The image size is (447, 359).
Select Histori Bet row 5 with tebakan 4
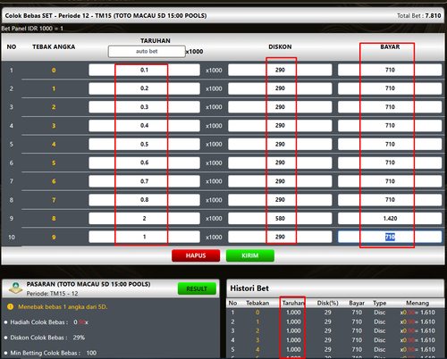click(x=335, y=349)
